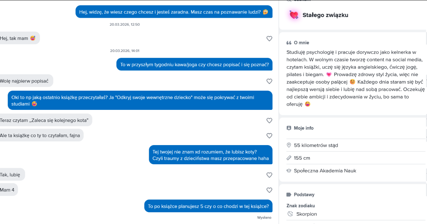Select the Moje info profile icon

pyautogui.click(x=289, y=128)
